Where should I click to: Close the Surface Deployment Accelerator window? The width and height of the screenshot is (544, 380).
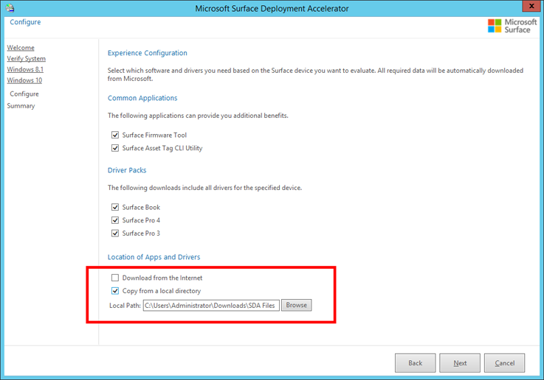[531, 6]
